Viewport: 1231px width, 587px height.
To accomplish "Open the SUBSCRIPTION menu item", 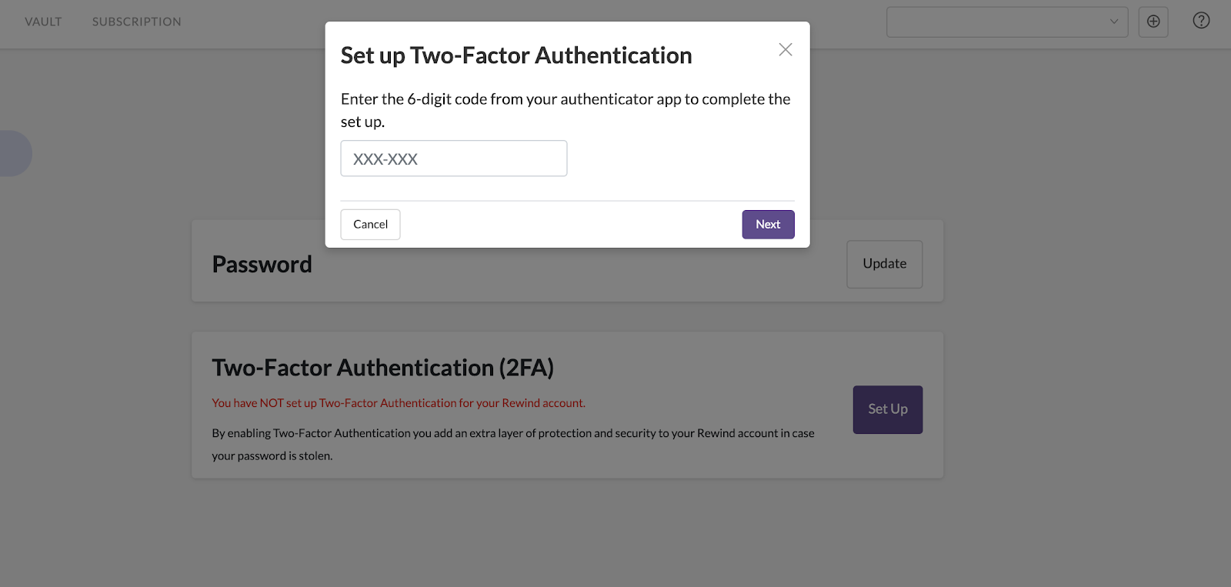I will pos(137,22).
